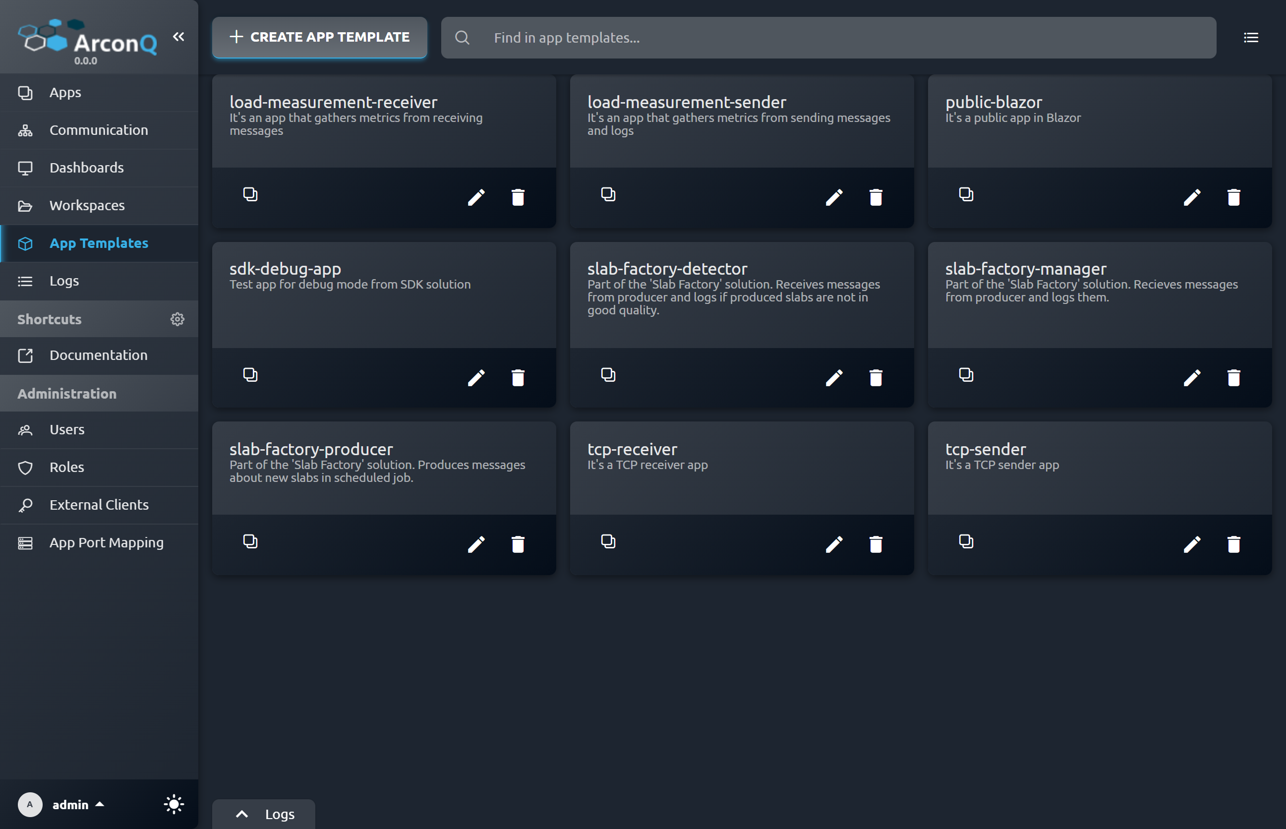
Task: Toggle light/dark theme sun icon
Action: [174, 804]
